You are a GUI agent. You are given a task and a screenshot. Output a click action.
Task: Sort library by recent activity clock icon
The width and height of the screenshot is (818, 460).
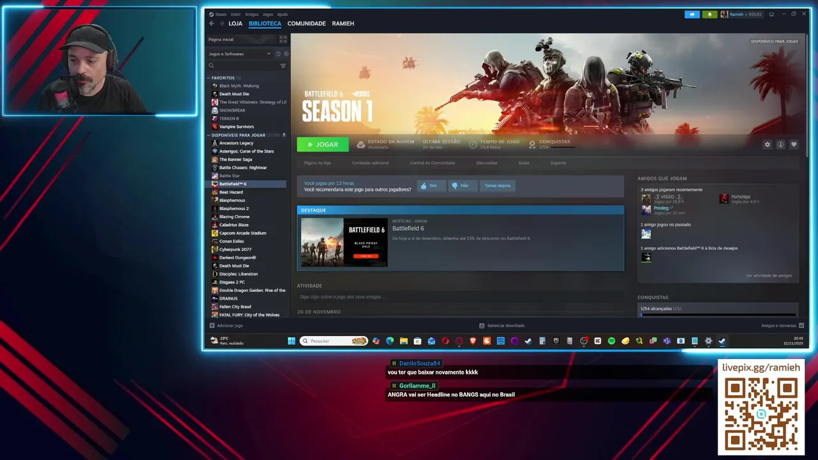(278, 54)
